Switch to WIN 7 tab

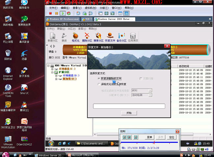[87, 19]
